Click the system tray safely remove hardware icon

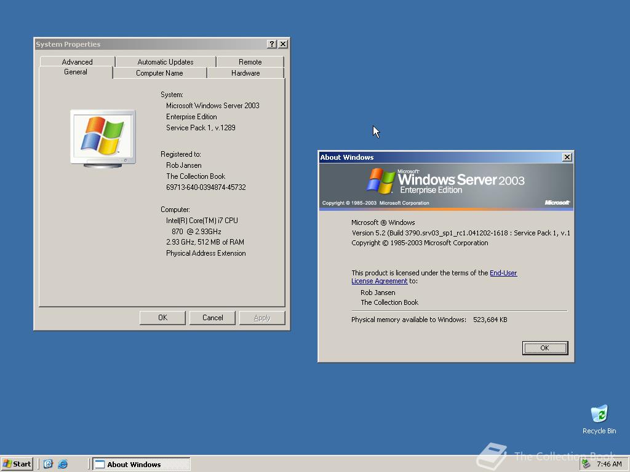(586, 464)
